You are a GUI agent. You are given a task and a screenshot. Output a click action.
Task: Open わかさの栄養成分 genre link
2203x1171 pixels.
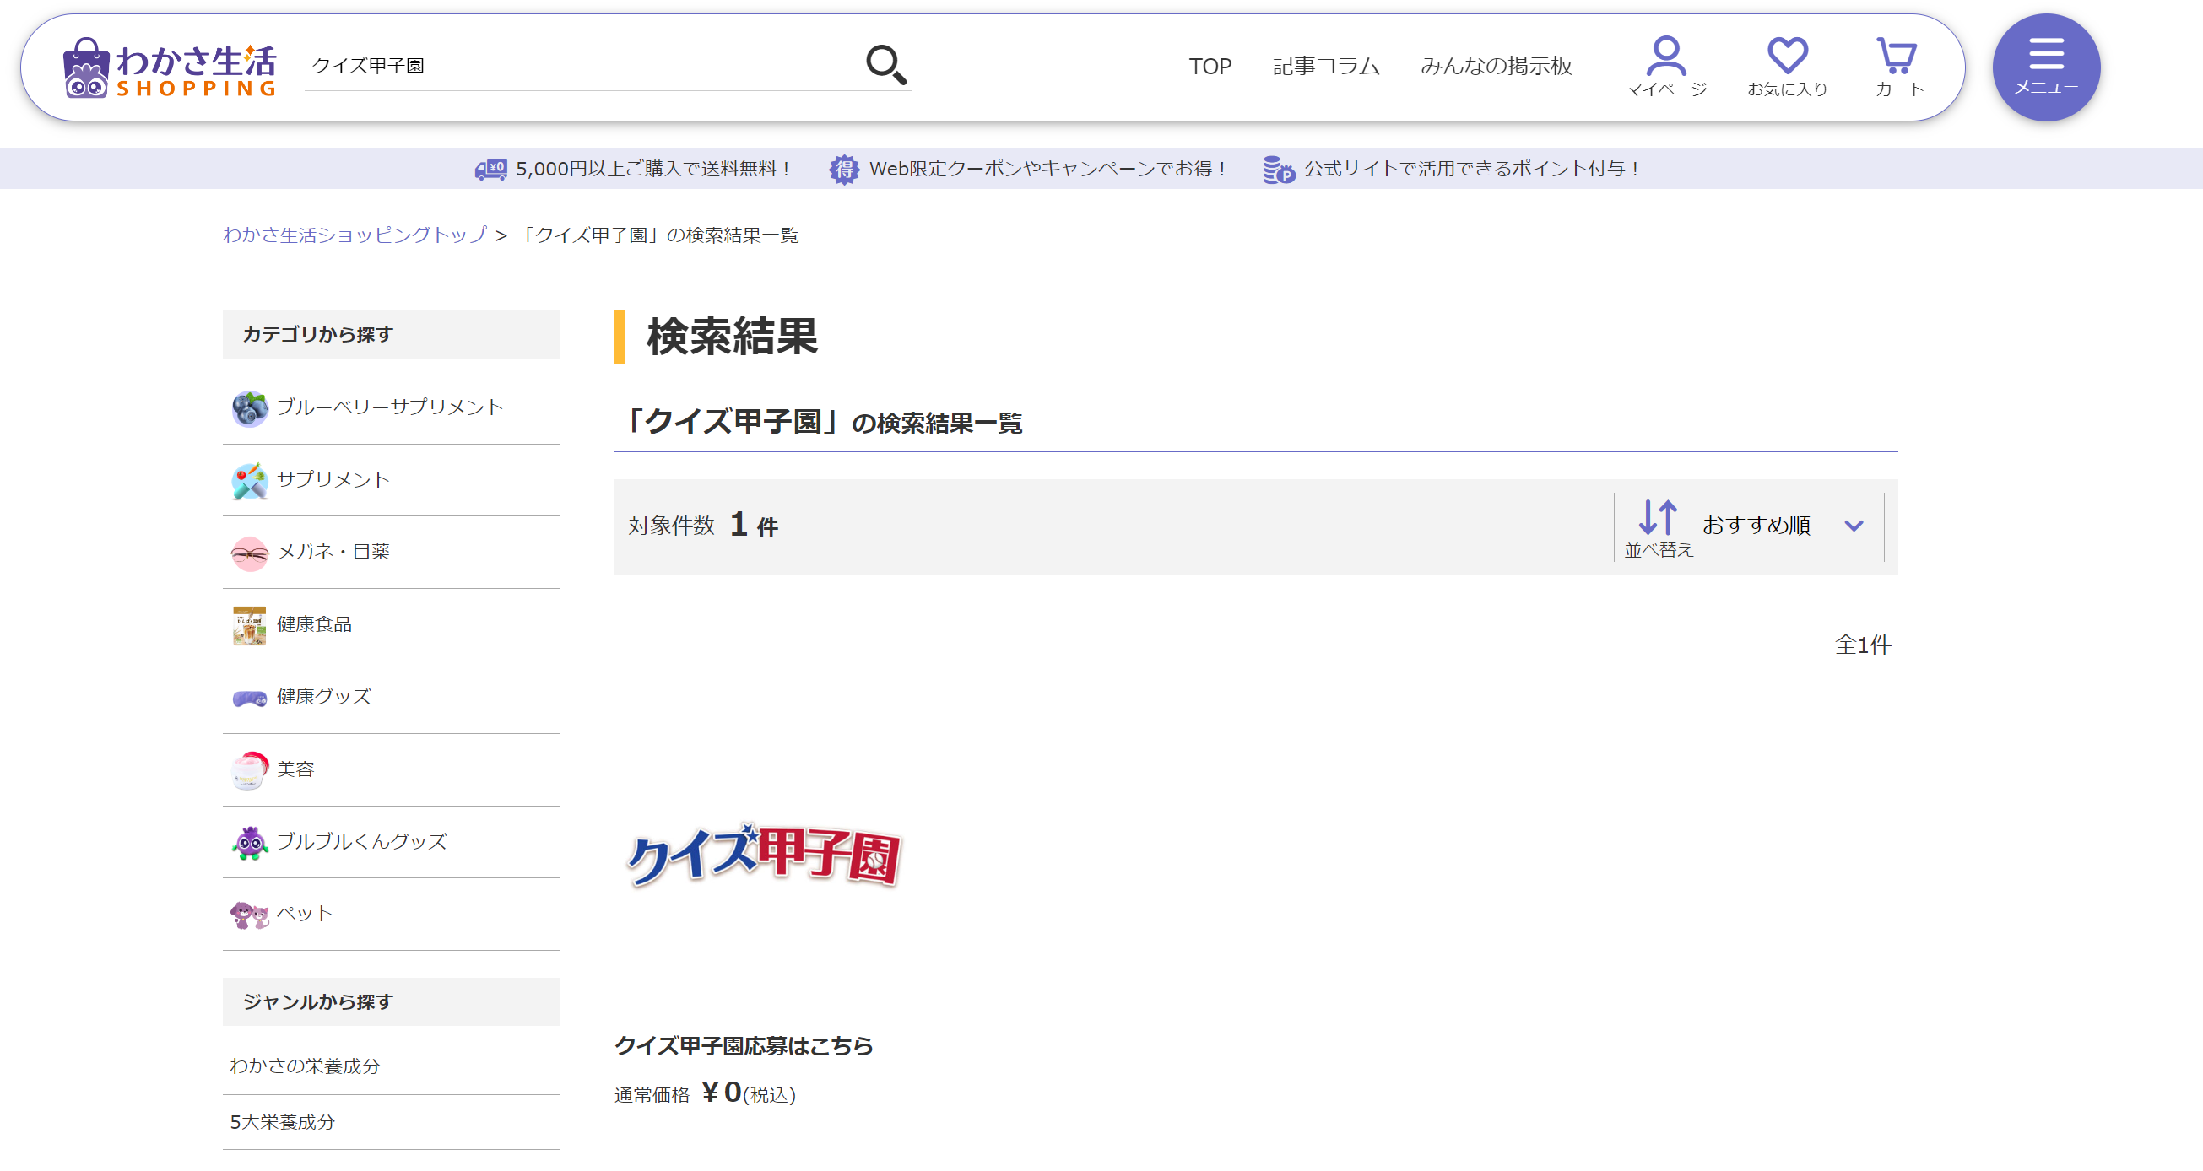(305, 1066)
